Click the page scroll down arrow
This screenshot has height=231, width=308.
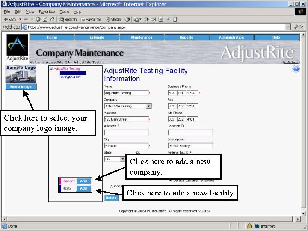[303, 213]
